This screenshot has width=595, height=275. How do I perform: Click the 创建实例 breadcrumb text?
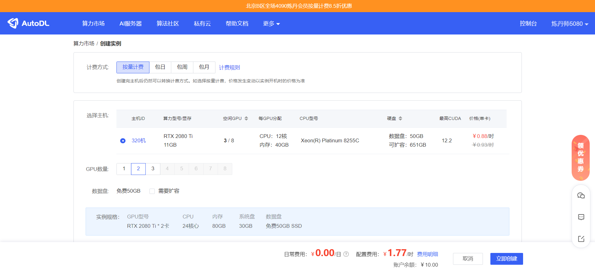[x=111, y=44]
